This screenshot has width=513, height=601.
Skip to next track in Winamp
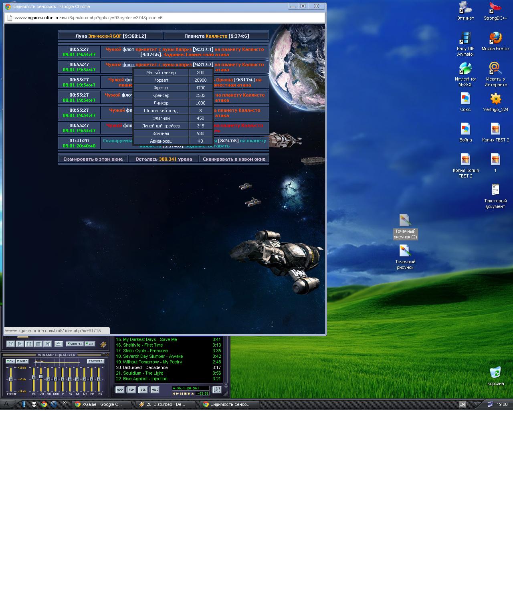(x=48, y=344)
